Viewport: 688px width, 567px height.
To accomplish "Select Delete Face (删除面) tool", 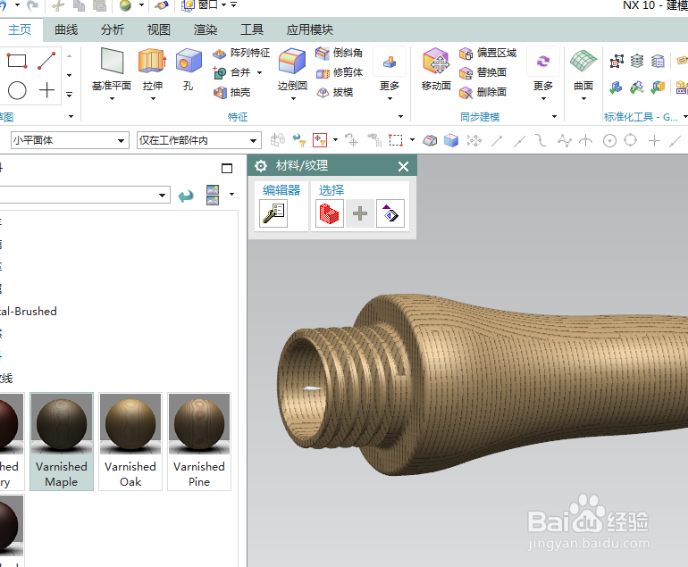I will (x=482, y=93).
